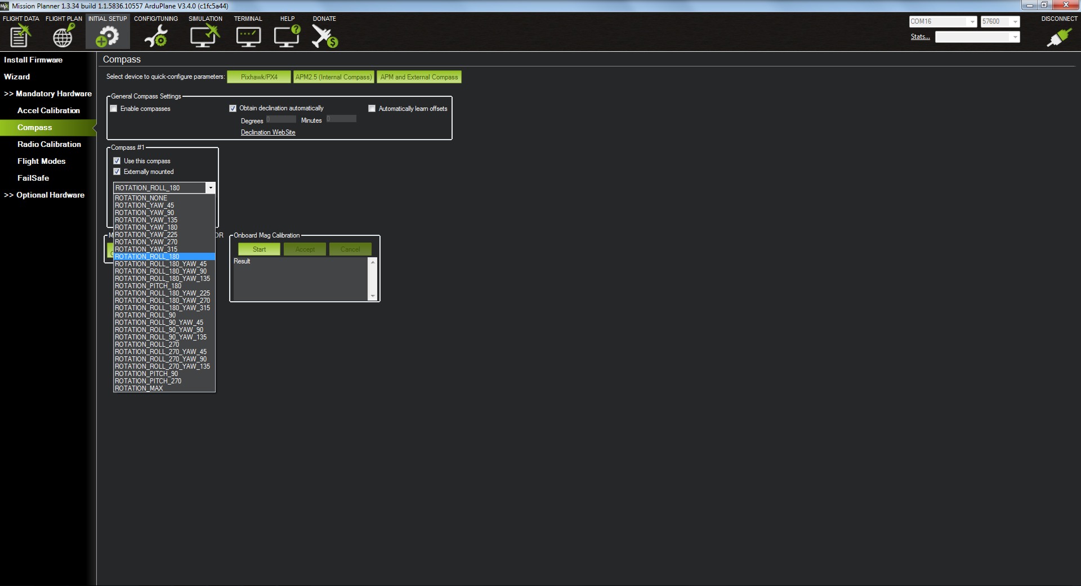Click the Donate plane icon
Screen dimensions: 1081x586
pyautogui.click(x=324, y=37)
